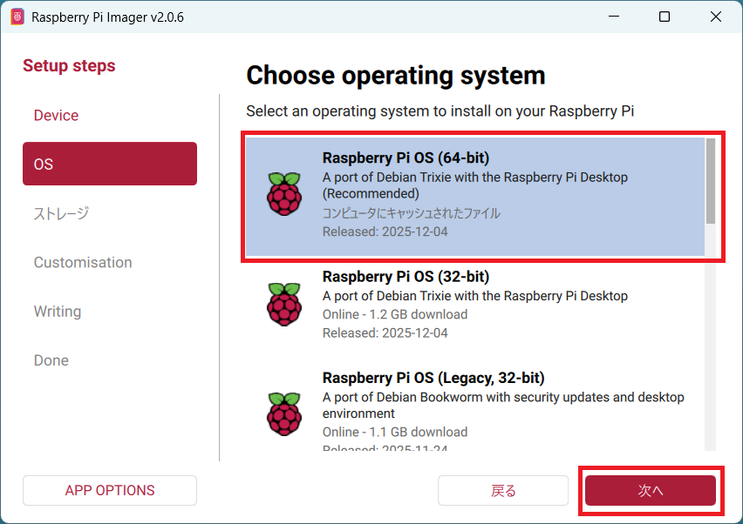This screenshot has width=743, height=524.
Task: Open the ストレージ step in the sidebar
Action: (61, 213)
